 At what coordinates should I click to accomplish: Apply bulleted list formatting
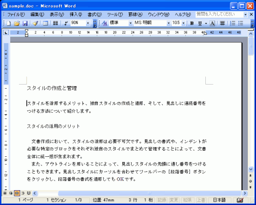pos(241,23)
